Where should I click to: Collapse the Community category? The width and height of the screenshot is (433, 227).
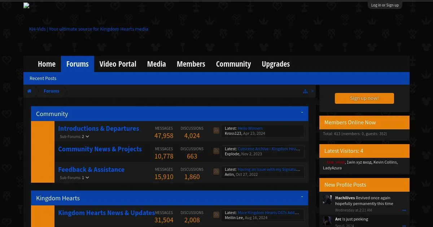coord(302,112)
